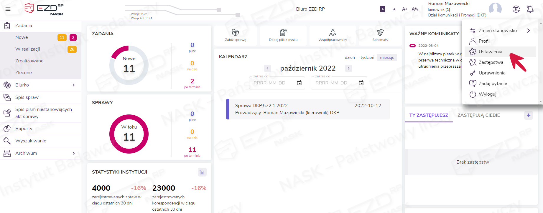
Task: Expand the Biurko sidebar section
Action: [x=74, y=85]
